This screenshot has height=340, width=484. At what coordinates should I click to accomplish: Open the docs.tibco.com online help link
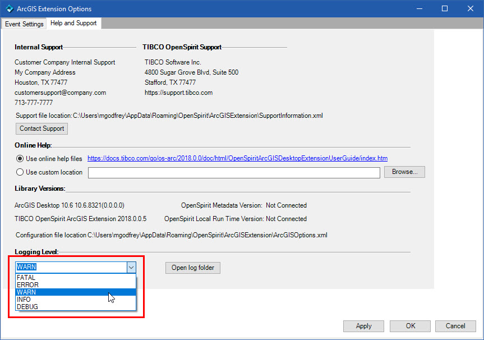(237, 158)
